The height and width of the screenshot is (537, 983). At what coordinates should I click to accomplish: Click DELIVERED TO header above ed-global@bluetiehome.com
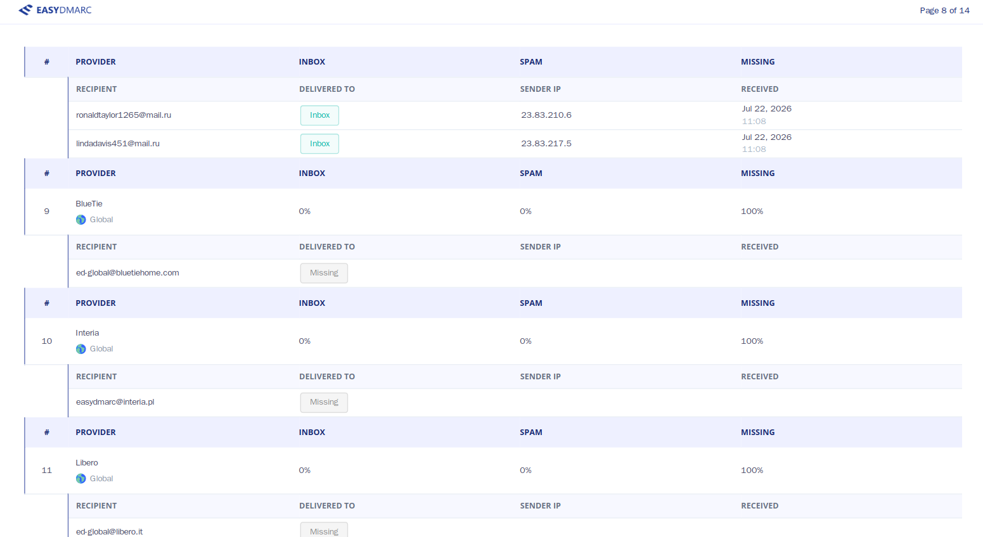327,247
